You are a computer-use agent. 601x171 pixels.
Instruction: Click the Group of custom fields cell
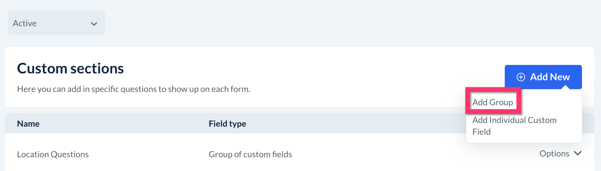tap(250, 154)
